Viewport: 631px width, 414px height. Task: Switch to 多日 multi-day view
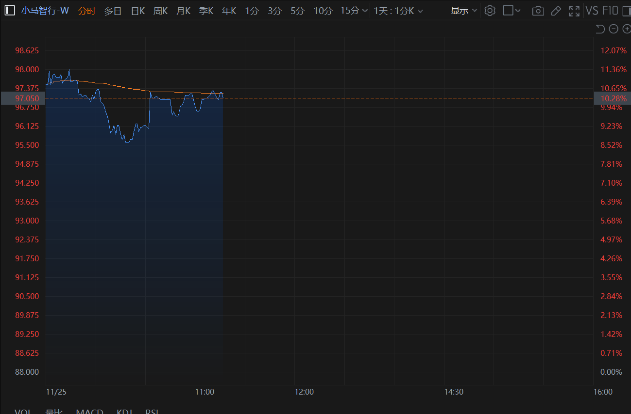click(113, 11)
